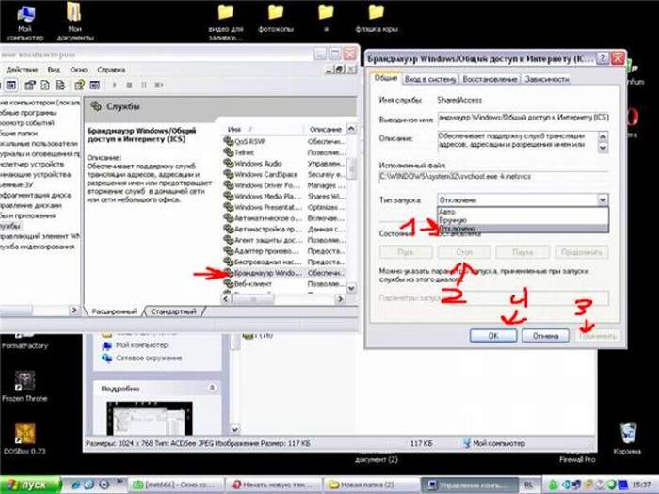Click the Restart Service icon in toolbar

pos(159,85)
